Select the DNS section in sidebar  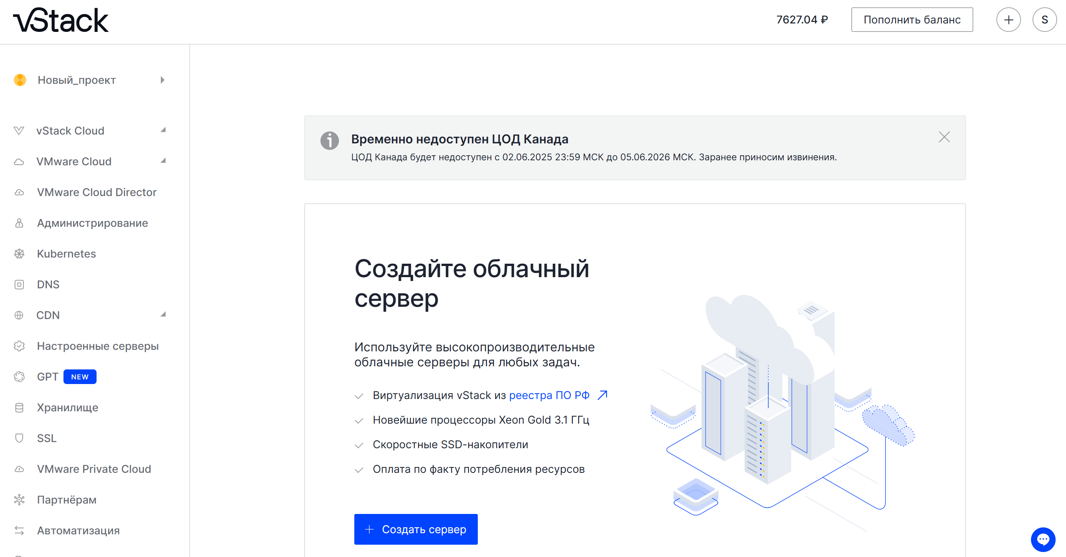[48, 284]
